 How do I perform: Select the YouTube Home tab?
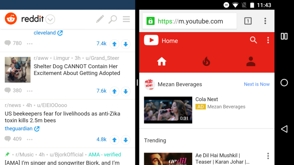point(162,62)
